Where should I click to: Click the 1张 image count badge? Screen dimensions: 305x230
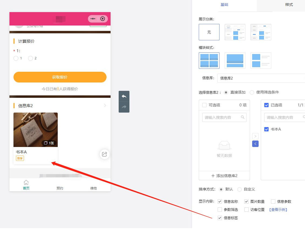pyautogui.click(x=49, y=143)
